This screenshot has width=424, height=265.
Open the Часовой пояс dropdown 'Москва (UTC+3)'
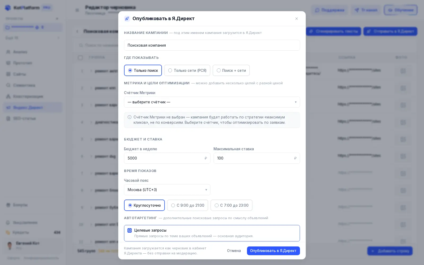tap(167, 190)
